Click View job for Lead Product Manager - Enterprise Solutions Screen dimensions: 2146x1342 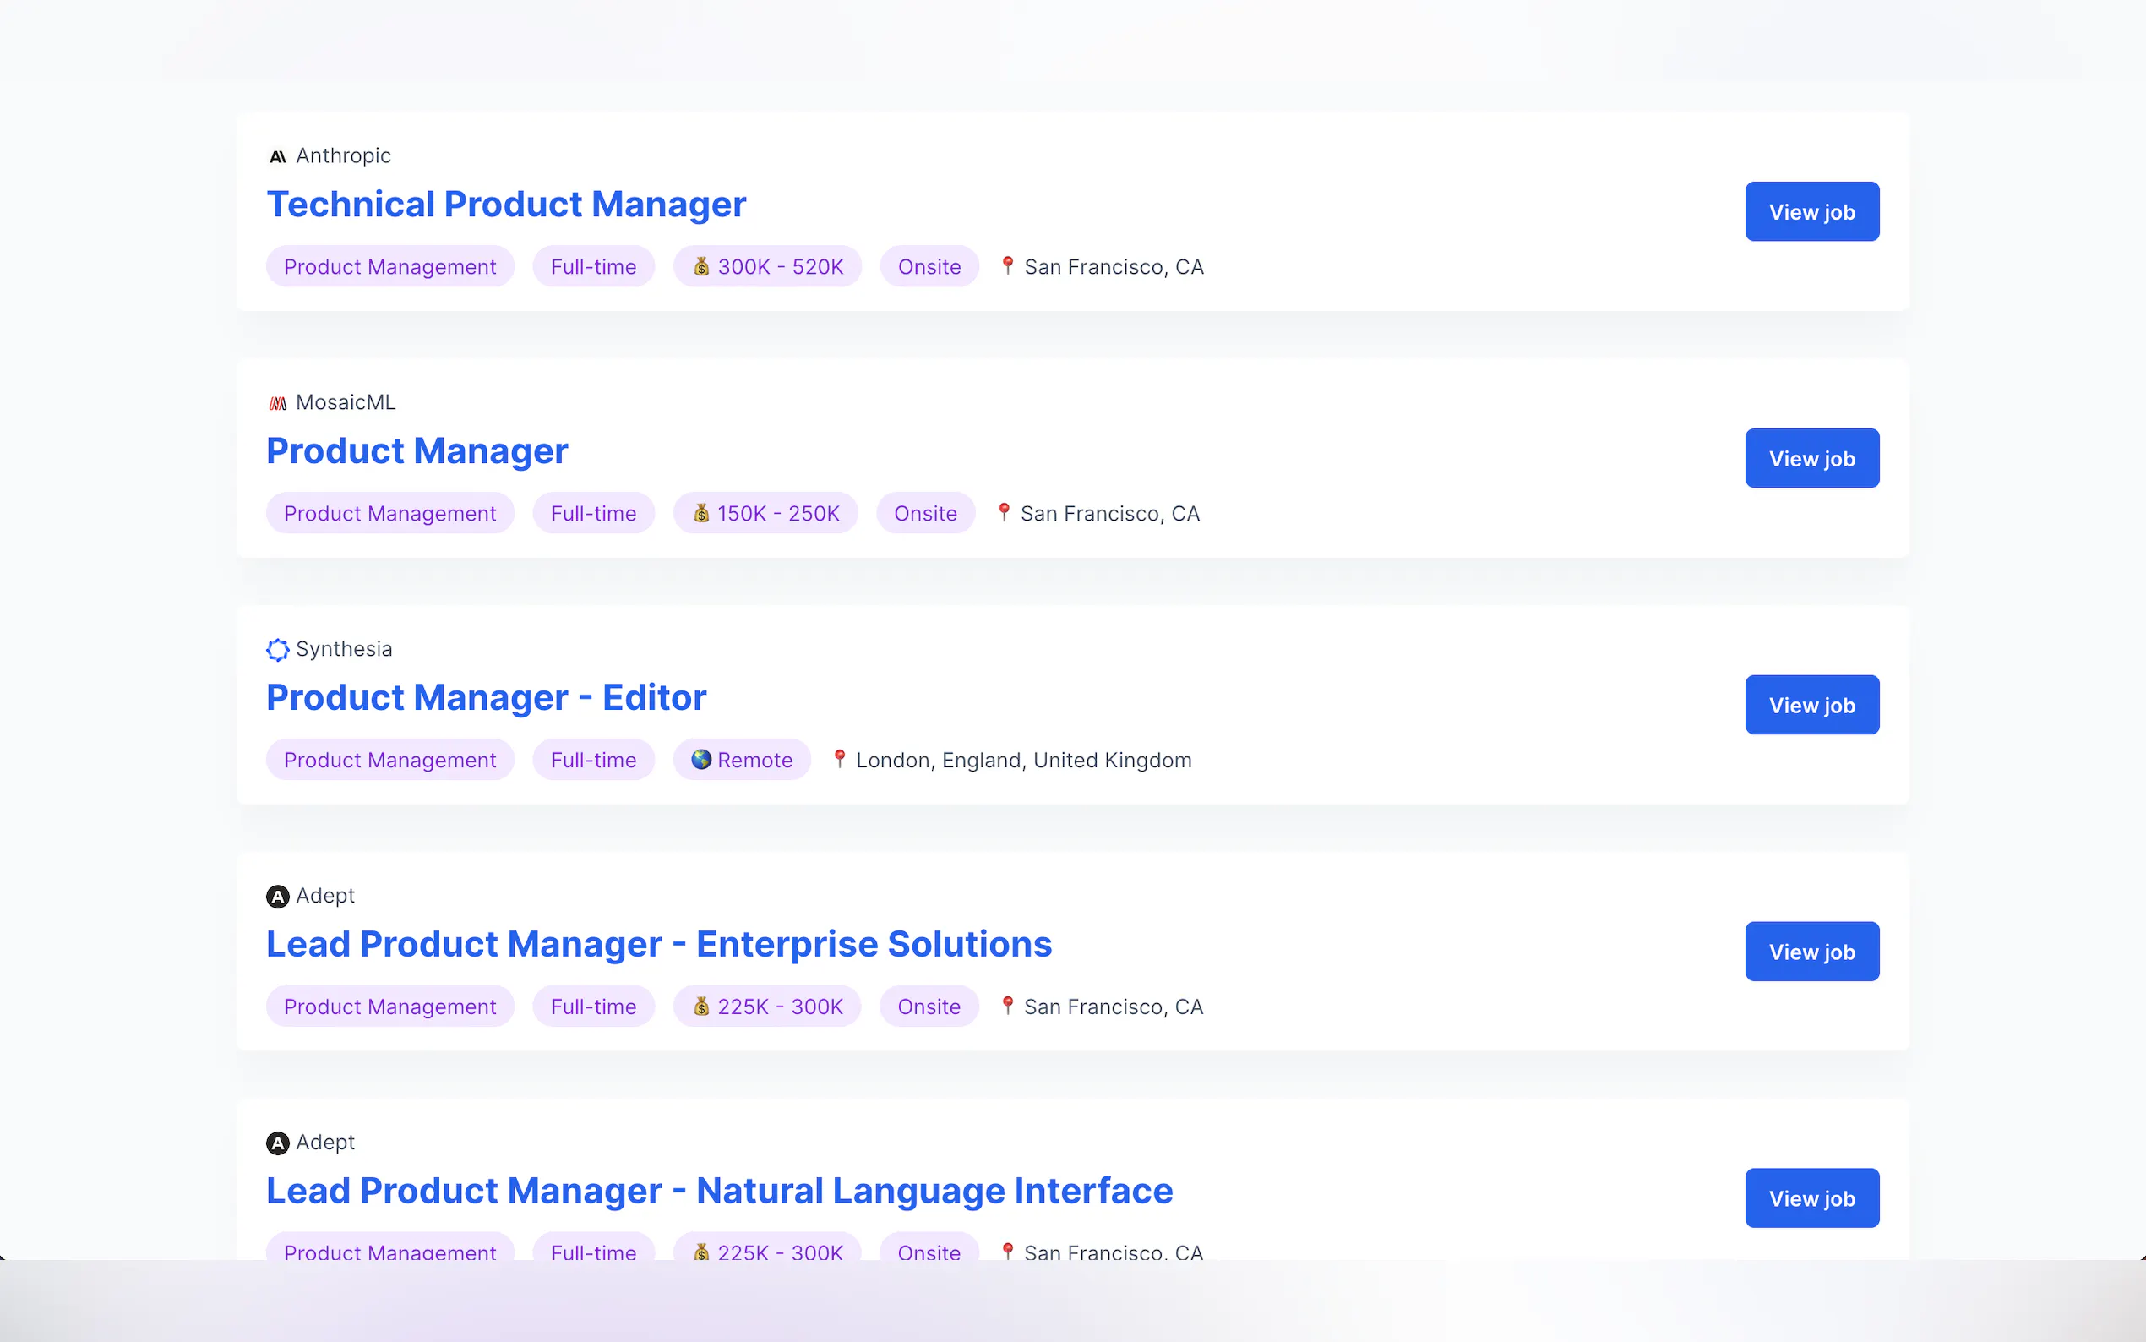(1811, 951)
